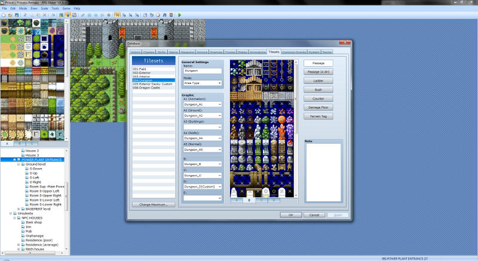478x261 pixels.
Task: Open the B graphic dropdown Dungeon_B
Action: (x=203, y=164)
